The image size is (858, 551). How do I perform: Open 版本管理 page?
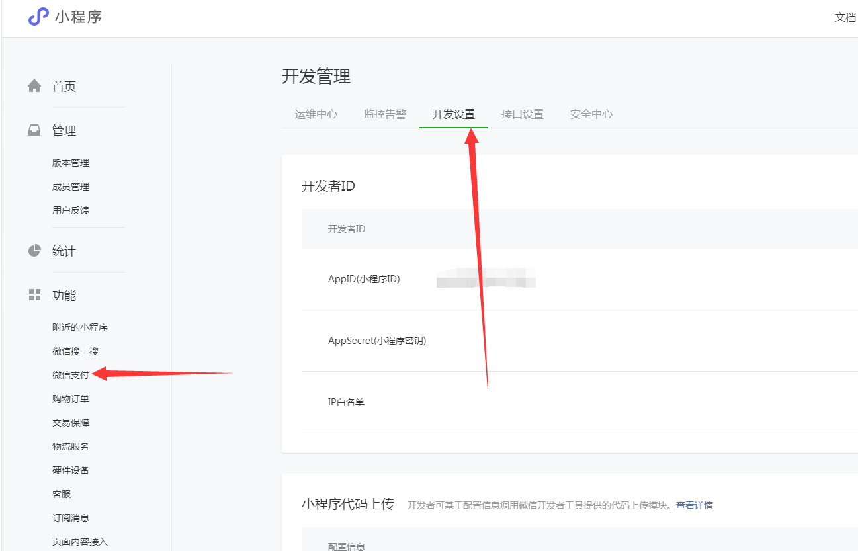tap(71, 163)
